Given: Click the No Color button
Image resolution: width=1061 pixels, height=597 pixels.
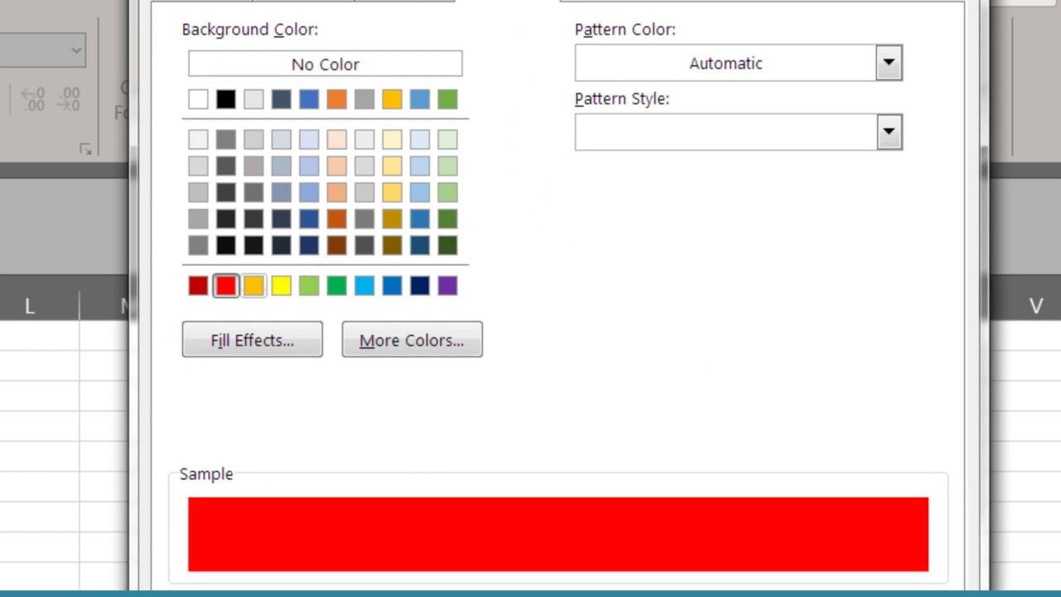Looking at the screenshot, I should [x=325, y=64].
